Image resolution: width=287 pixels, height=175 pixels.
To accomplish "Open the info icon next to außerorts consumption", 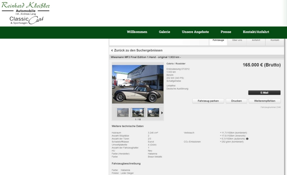I will (247, 139).
